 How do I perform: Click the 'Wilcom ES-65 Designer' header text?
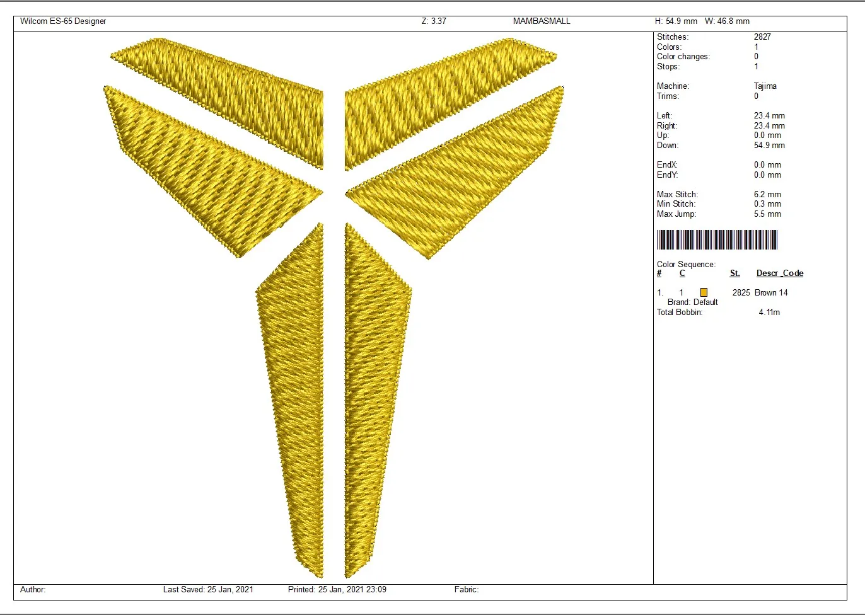[63, 21]
